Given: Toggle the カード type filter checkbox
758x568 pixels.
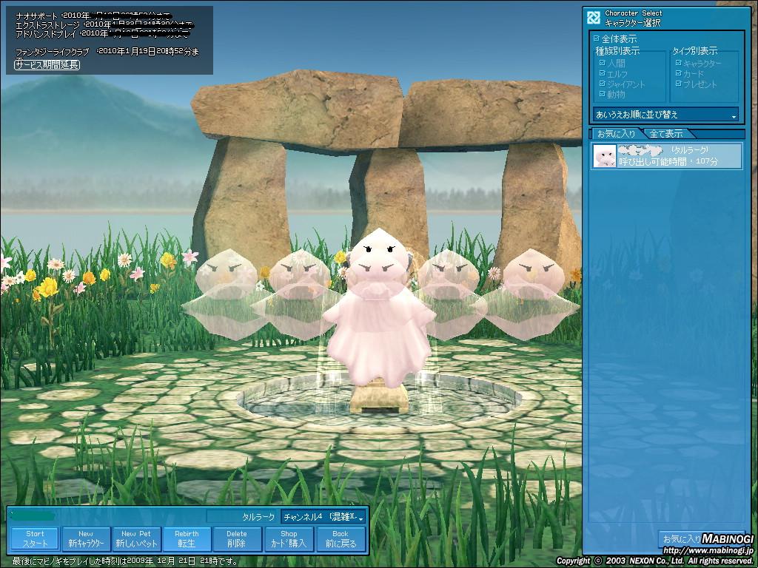Looking at the screenshot, I should (x=678, y=74).
